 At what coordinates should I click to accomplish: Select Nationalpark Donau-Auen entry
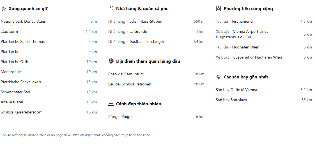click(24, 22)
